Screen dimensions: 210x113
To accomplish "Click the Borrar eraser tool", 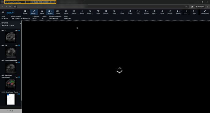I will click(x=162, y=12).
